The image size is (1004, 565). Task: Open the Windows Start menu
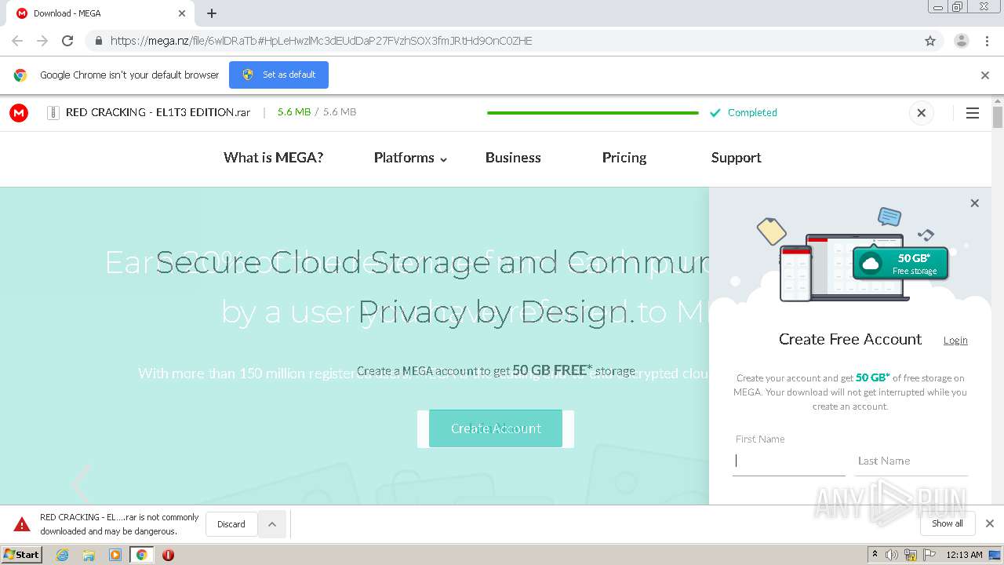(x=22, y=555)
